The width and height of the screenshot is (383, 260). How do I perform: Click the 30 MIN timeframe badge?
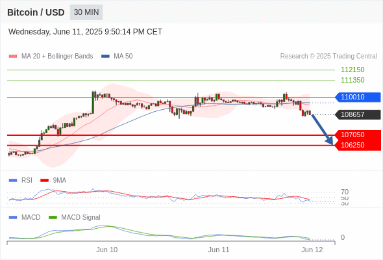[x=86, y=12]
